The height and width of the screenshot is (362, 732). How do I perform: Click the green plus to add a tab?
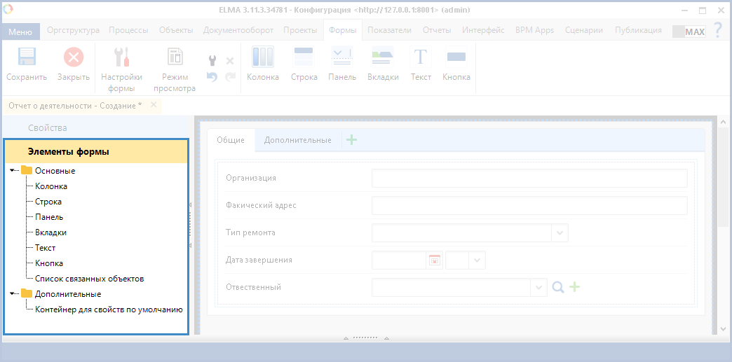352,140
